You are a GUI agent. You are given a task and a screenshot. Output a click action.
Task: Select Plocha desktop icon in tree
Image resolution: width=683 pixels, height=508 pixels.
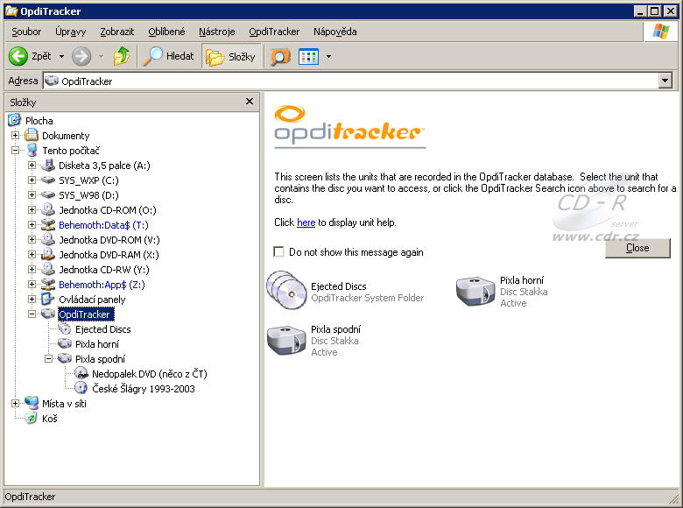click(x=14, y=120)
